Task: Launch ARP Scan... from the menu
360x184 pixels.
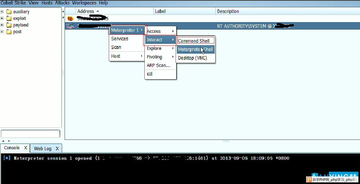Action: coord(160,65)
